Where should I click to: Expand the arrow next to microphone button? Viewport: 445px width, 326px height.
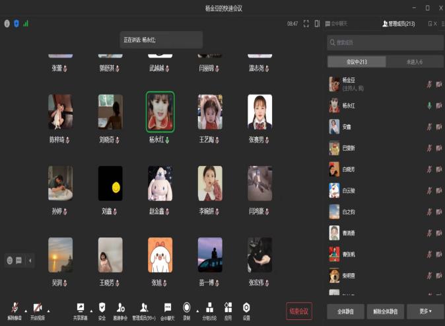coord(26,311)
